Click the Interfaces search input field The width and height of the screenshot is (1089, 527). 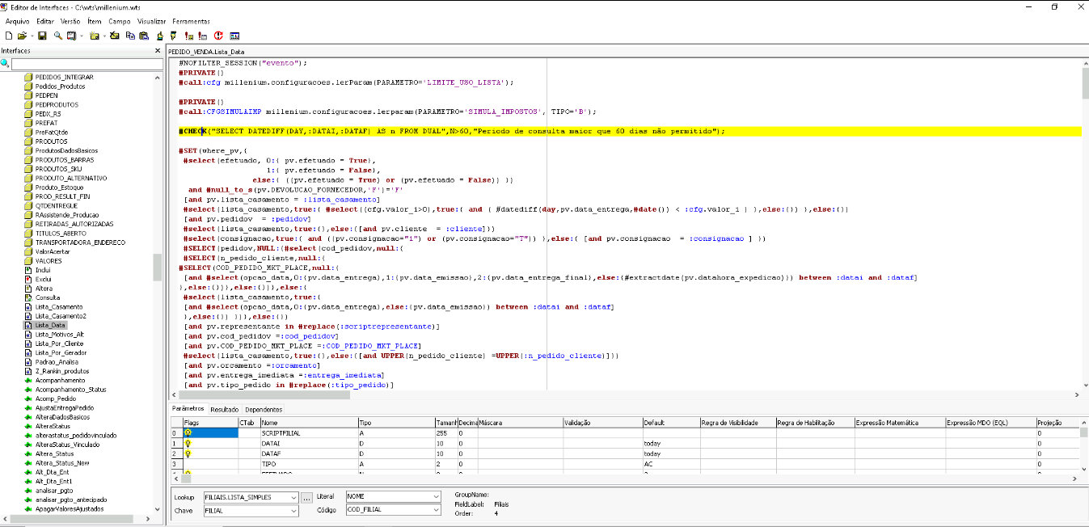click(86, 64)
